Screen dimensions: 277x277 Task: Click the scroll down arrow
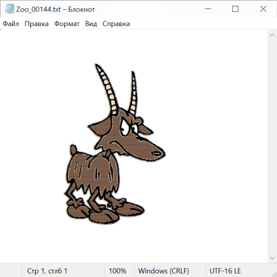tap(272, 258)
